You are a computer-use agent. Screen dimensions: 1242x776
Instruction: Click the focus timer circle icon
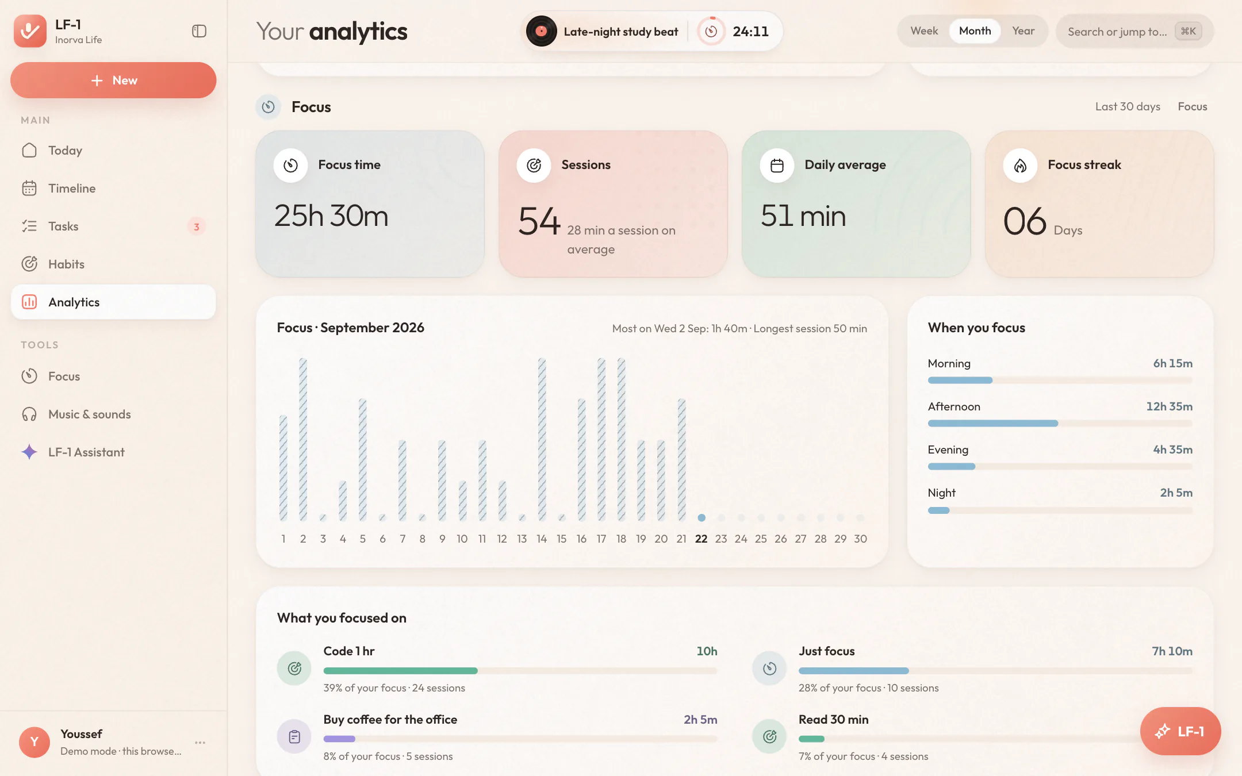[711, 31]
